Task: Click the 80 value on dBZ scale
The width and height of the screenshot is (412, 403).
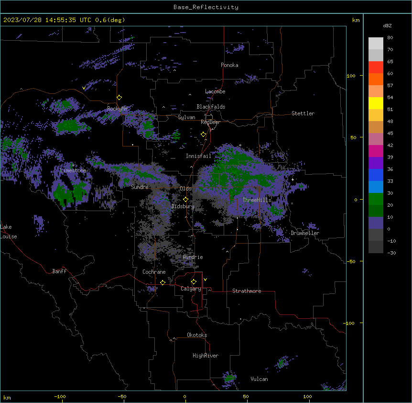Action: pyautogui.click(x=390, y=38)
